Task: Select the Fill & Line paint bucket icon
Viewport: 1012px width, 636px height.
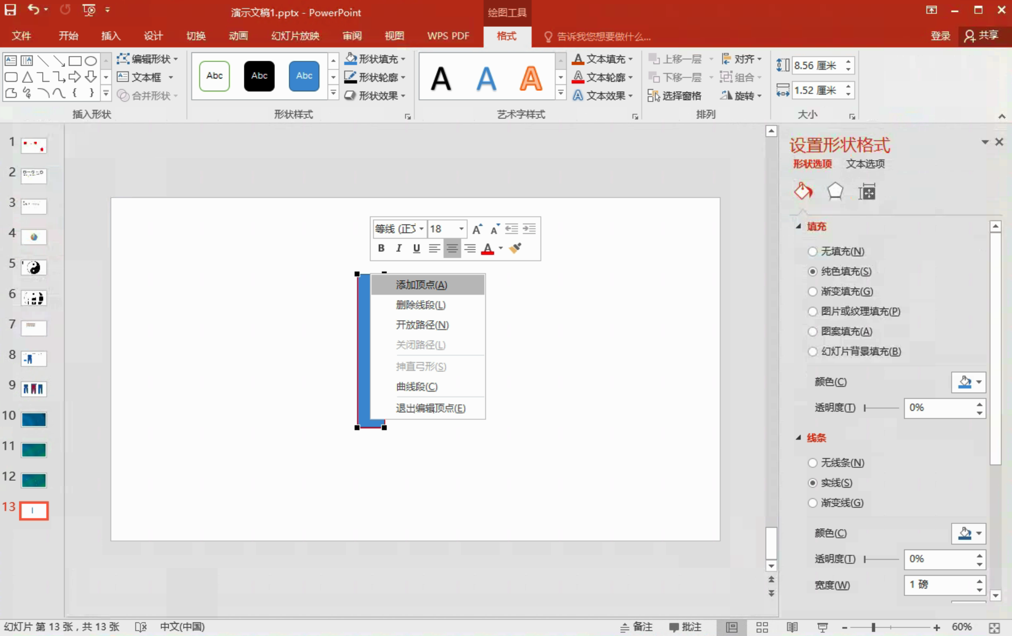Action: click(803, 191)
